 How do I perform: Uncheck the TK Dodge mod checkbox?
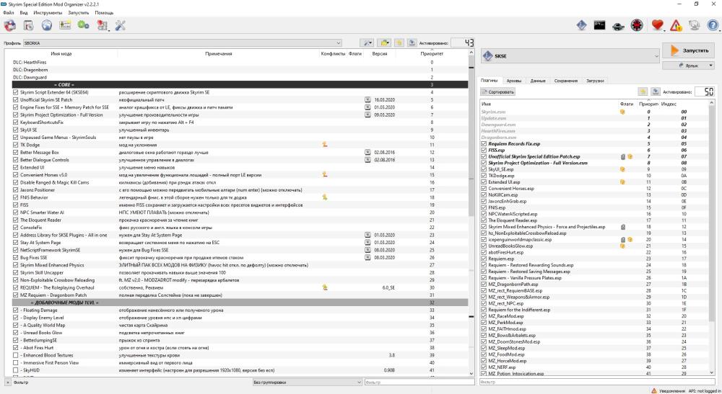pos(16,145)
